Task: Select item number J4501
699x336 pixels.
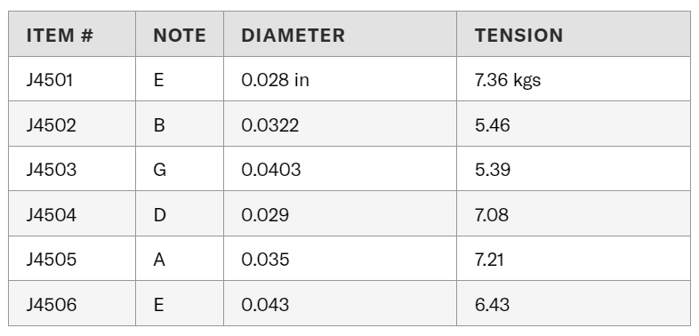Action: click(x=50, y=80)
